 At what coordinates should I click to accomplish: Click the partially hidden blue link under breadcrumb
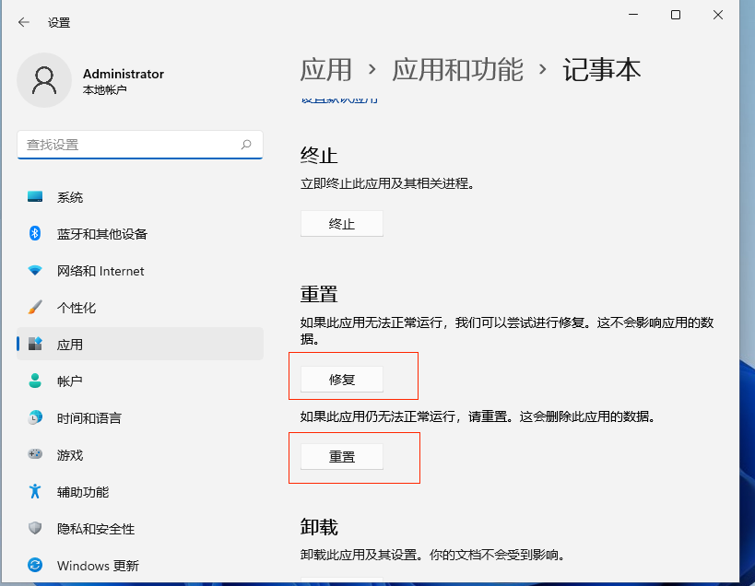point(339,100)
